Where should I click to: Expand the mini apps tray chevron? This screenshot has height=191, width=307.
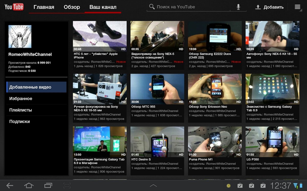pos(153,185)
